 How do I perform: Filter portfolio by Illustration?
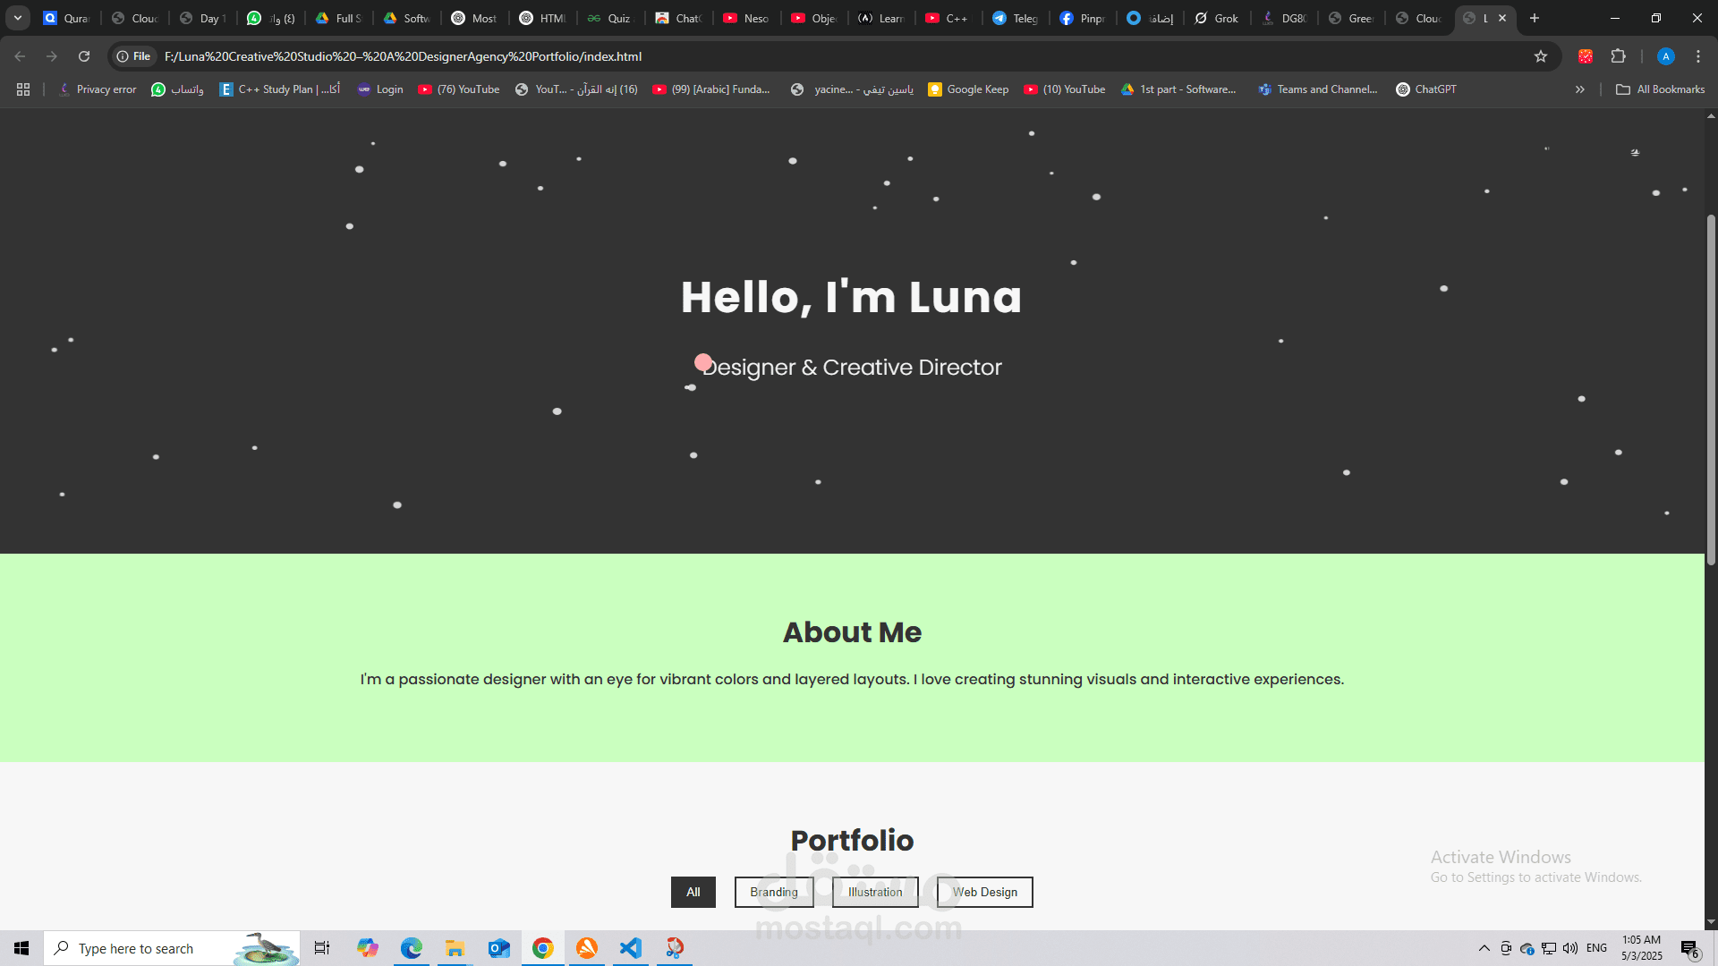(874, 892)
